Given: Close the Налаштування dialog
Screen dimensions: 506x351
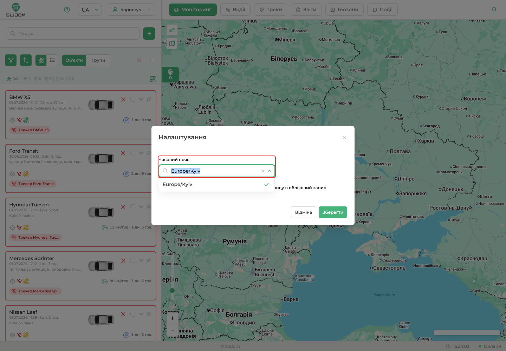Looking at the screenshot, I should (x=344, y=138).
